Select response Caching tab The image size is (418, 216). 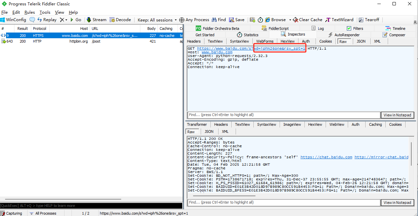click(375, 125)
